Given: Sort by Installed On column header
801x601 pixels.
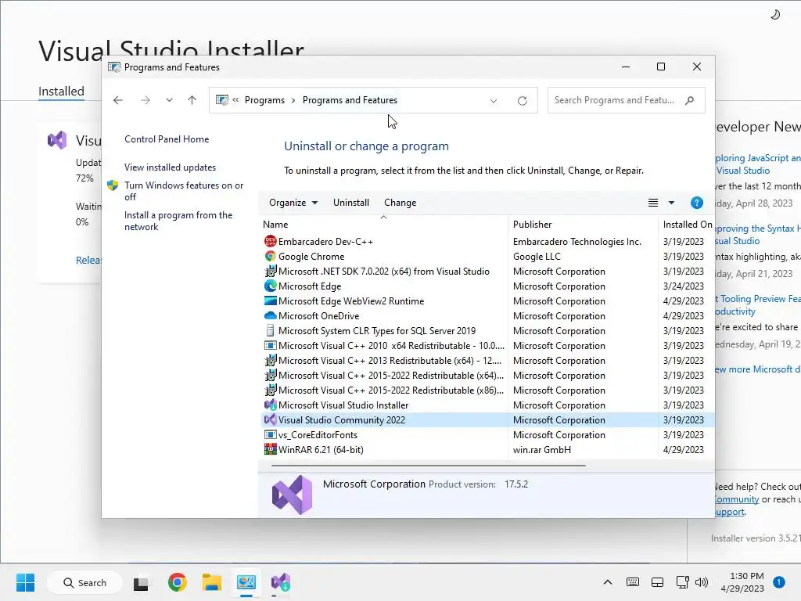Looking at the screenshot, I should coord(687,225).
